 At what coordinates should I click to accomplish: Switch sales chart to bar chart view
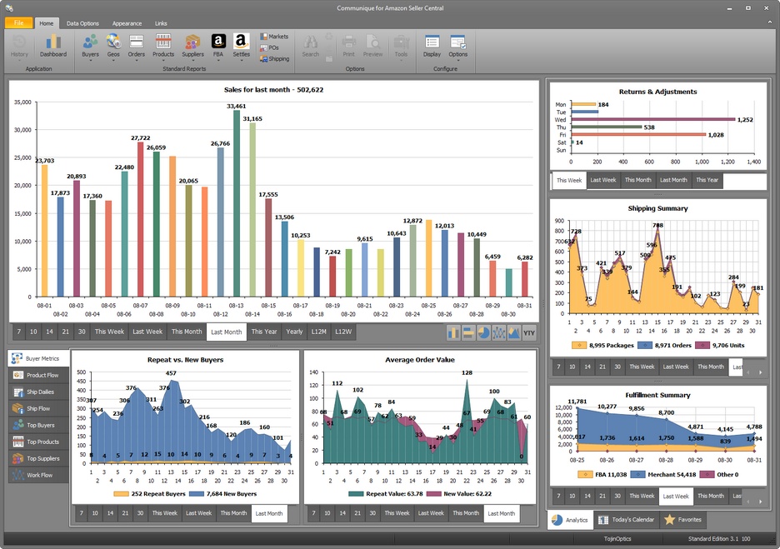click(453, 332)
